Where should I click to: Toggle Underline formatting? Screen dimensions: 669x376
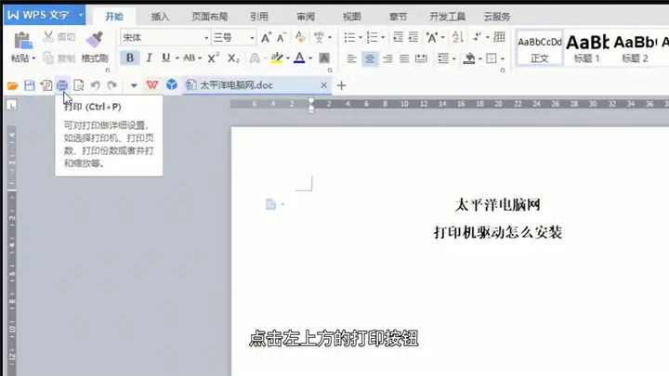tap(165, 58)
